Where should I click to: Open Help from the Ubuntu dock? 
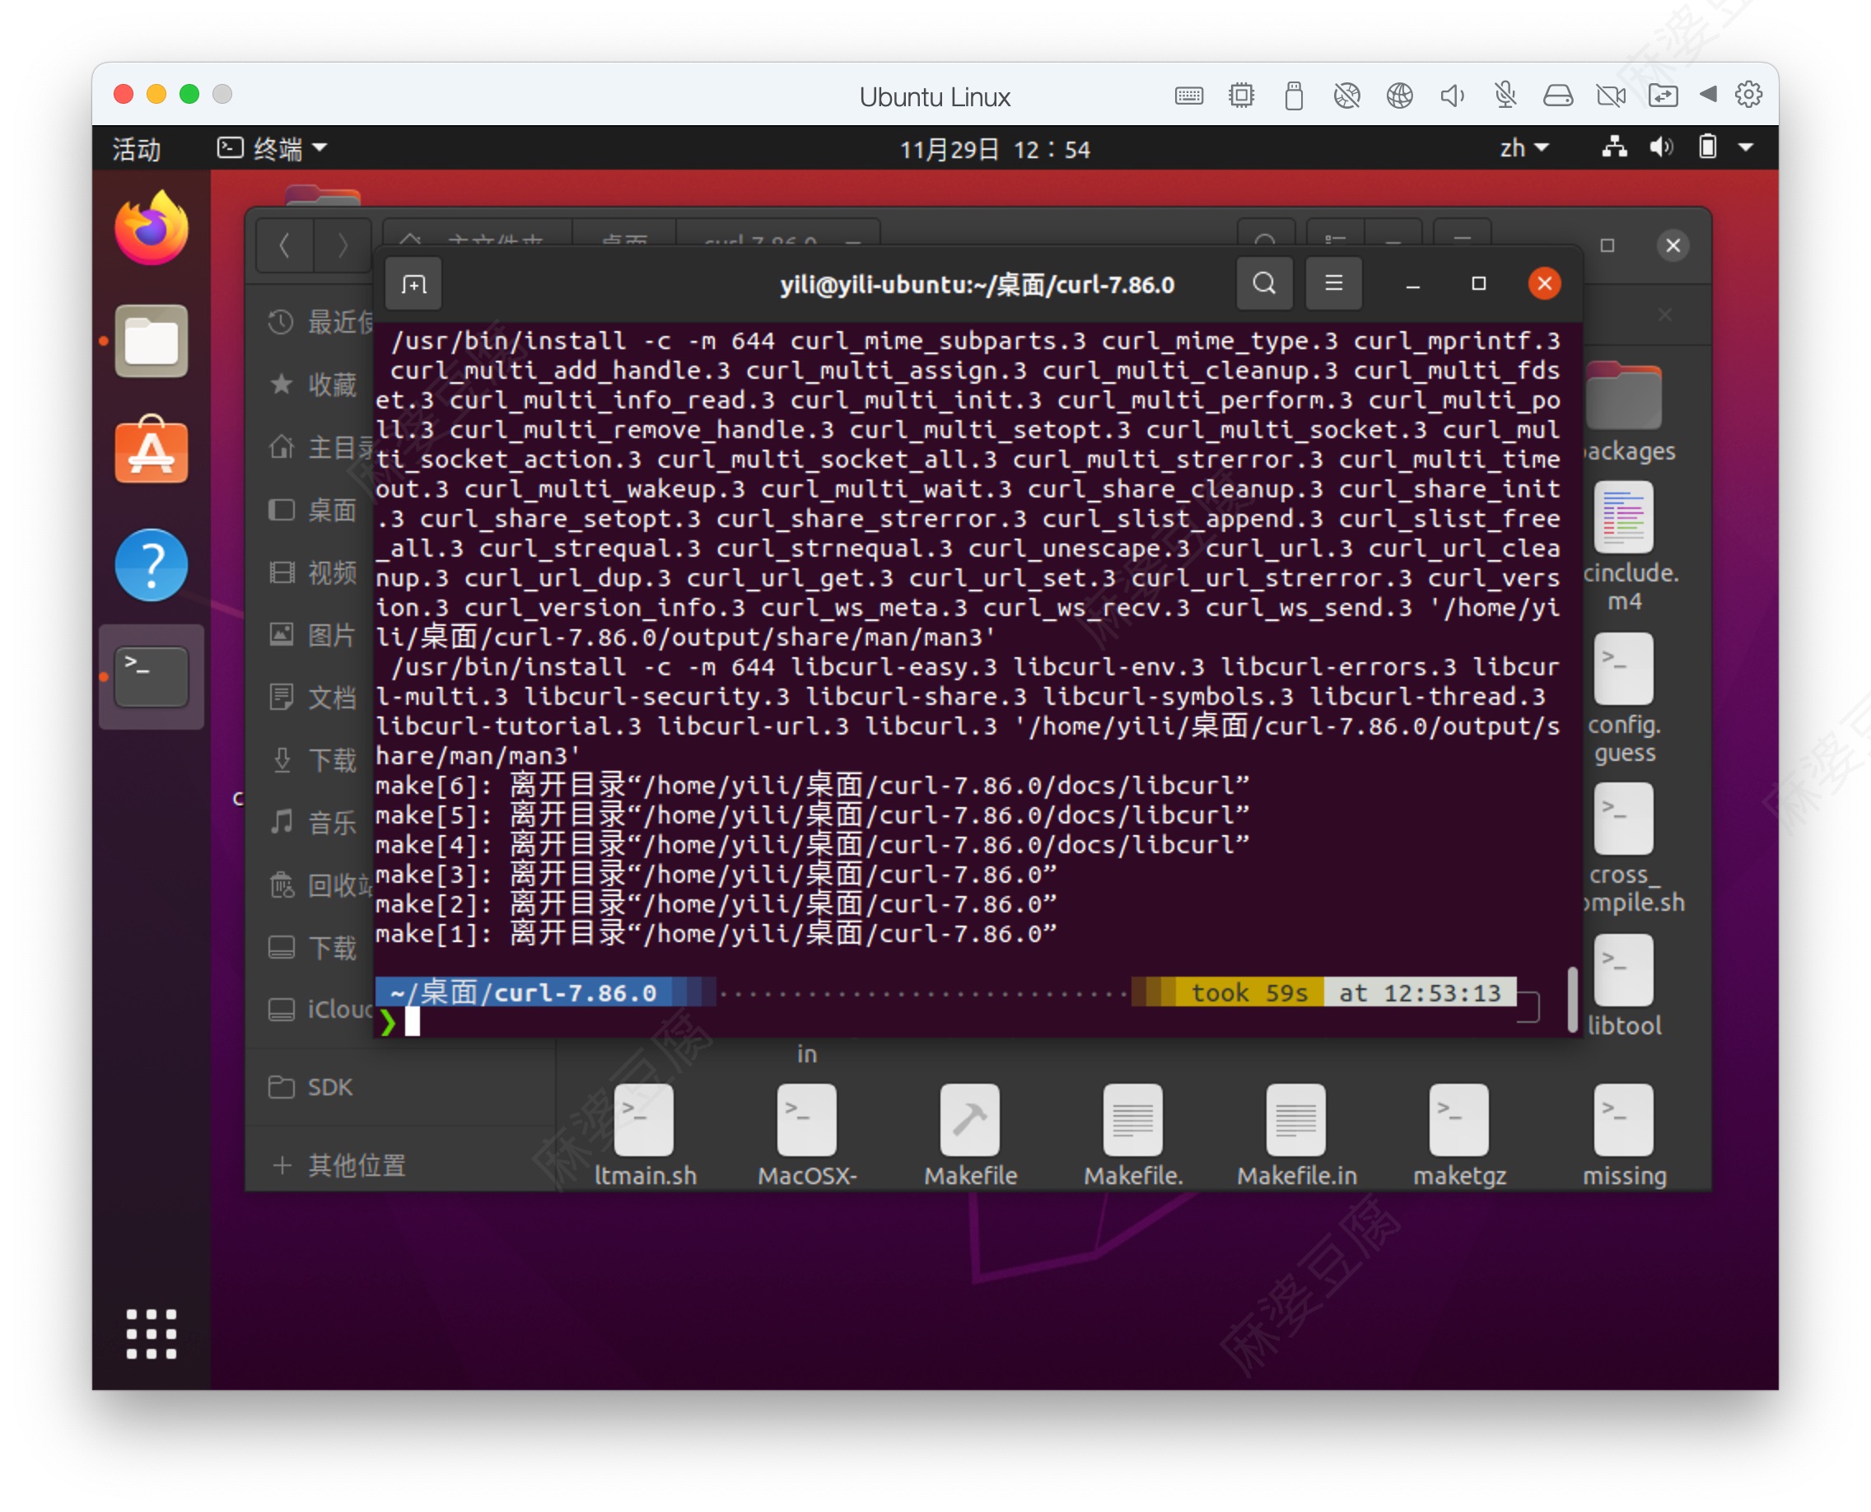pyautogui.click(x=152, y=564)
